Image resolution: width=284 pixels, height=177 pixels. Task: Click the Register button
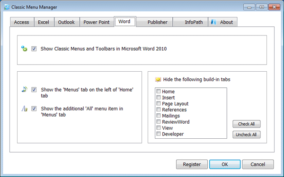(192, 164)
